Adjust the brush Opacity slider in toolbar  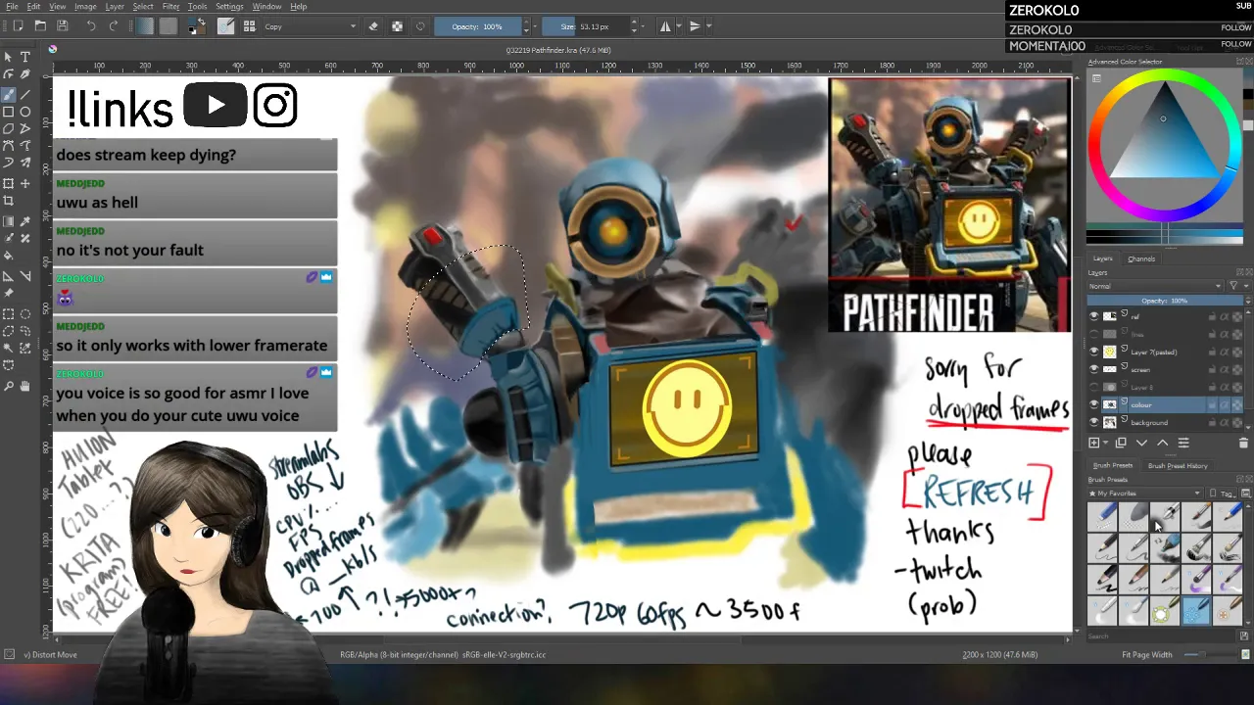[x=478, y=26]
